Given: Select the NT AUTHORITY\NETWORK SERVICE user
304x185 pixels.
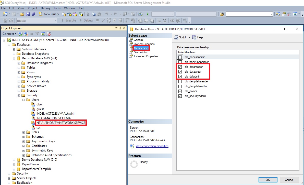Looking at the screenshot, I should pos(61,123).
